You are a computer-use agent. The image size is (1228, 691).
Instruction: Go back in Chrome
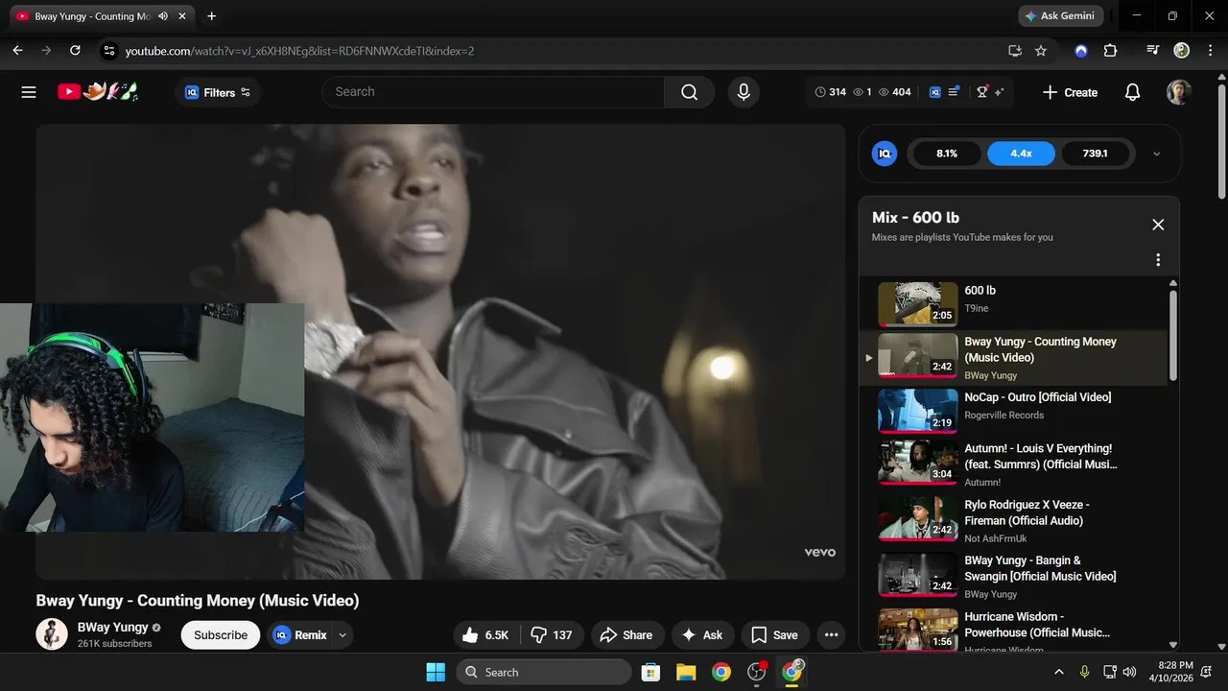[17, 51]
